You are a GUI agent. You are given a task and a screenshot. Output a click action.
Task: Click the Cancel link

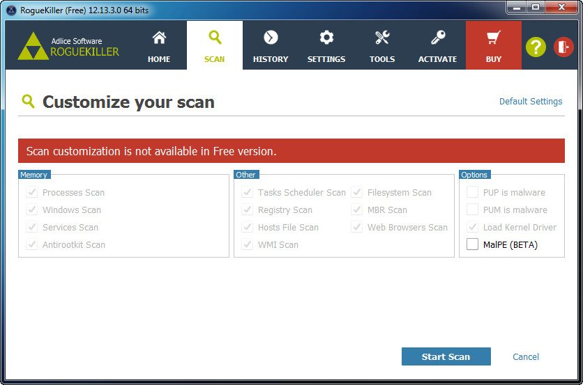[x=525, y=356]
